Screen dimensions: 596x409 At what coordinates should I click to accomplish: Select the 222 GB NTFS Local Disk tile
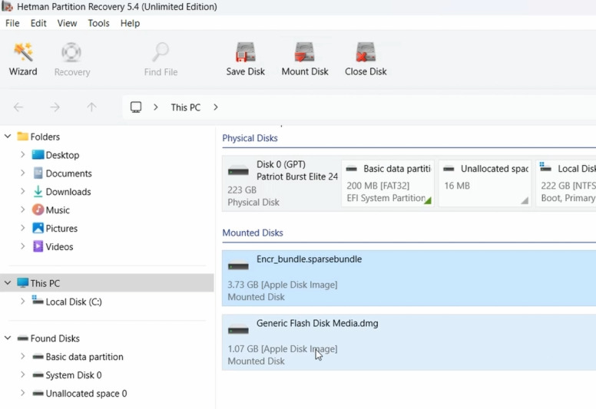pos(566,183)
